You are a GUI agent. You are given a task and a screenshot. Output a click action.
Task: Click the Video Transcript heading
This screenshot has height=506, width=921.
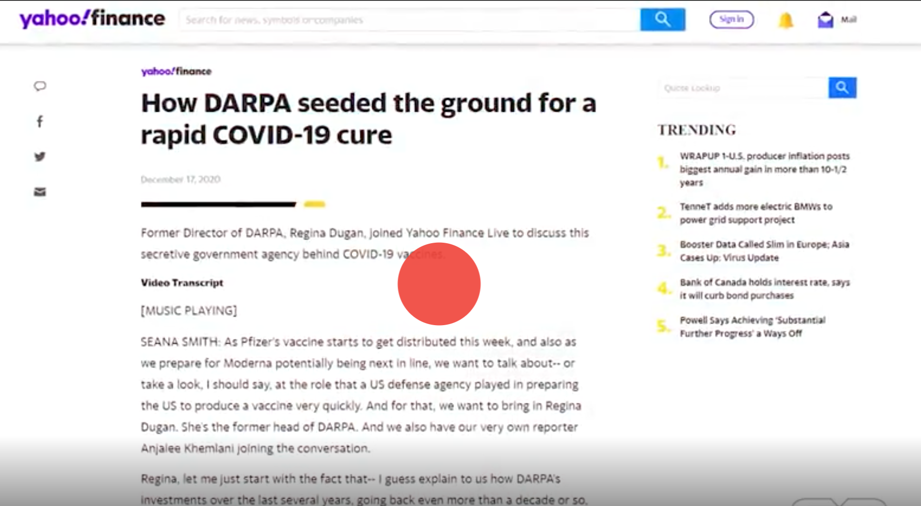pos(182,282)
